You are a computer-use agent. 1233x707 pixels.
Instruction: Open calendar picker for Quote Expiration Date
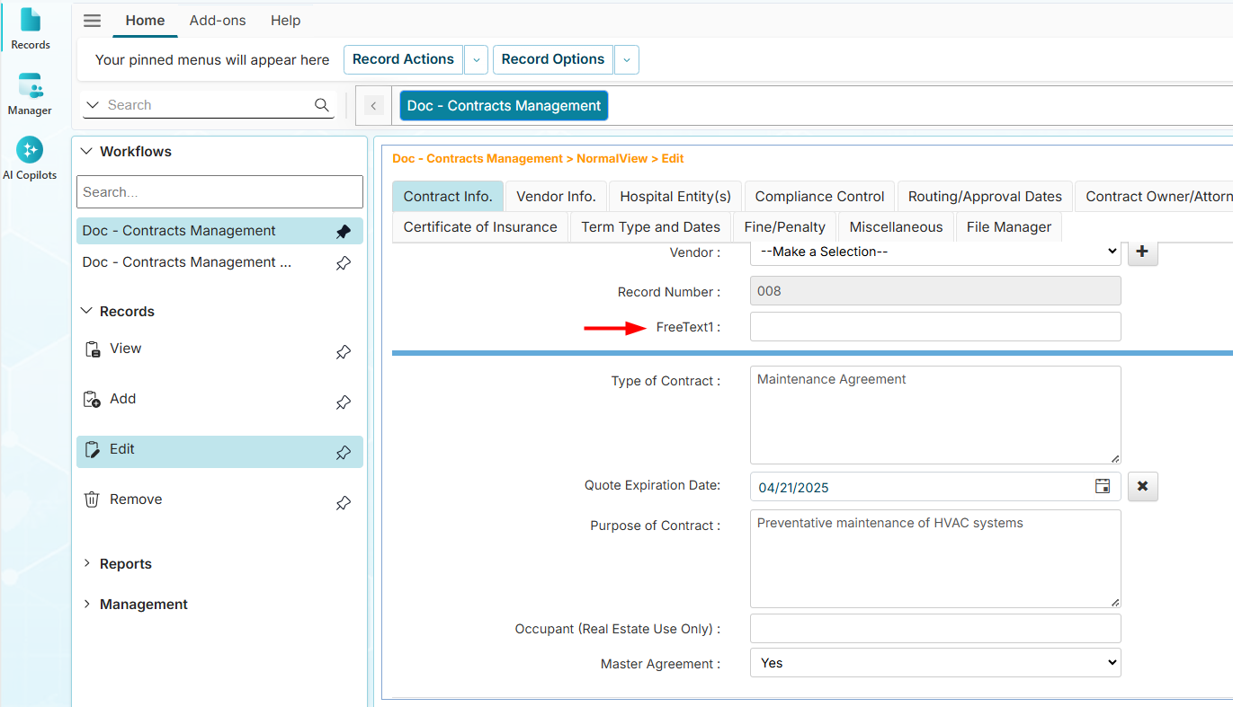click(1102, 486)
